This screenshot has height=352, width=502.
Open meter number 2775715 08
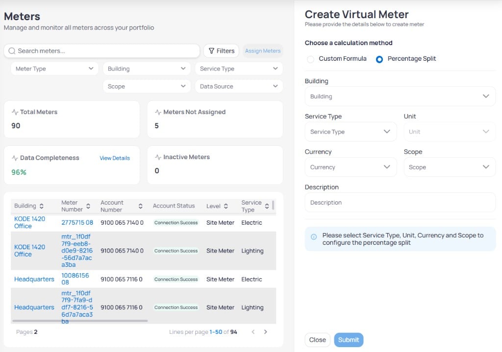coord(77,223)
